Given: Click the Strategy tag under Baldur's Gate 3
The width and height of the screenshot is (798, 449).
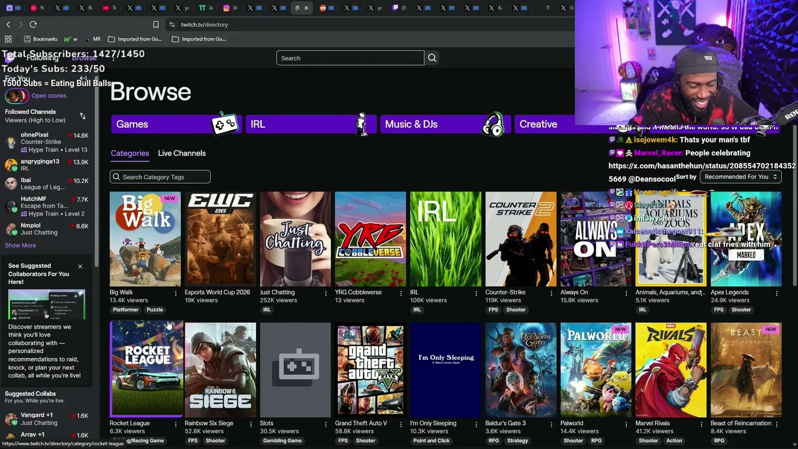Looking at the screenshot, I should 517,441.
